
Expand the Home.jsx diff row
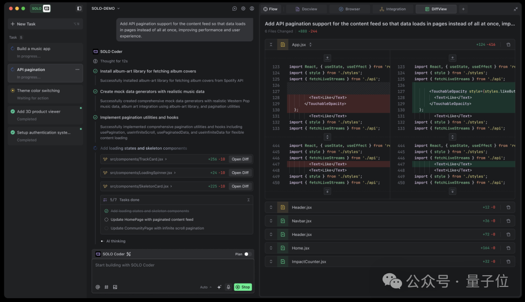click(x=271, y=248)
